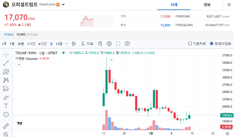The height and width of the screenshot is (137, 234).
Task: Click the low price 15,800 value
Action: tap(165, 25)
